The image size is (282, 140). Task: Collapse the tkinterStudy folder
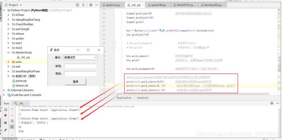8,52
